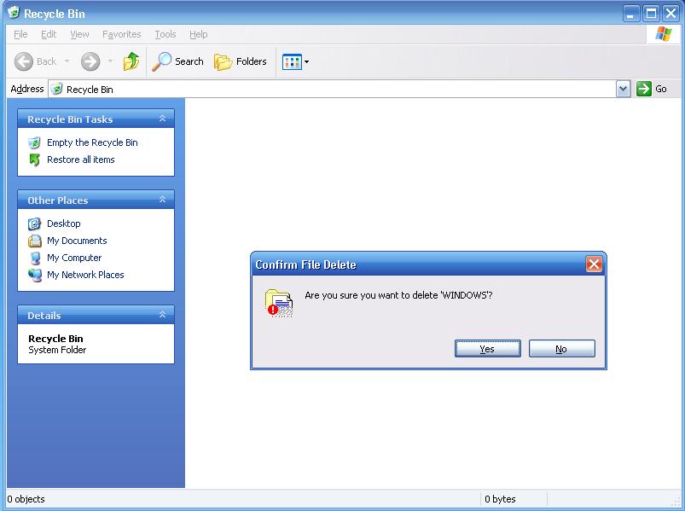Click the '0 objects' status bar text
The width and height of the screenshot is (685, 511).
[26, 499]
